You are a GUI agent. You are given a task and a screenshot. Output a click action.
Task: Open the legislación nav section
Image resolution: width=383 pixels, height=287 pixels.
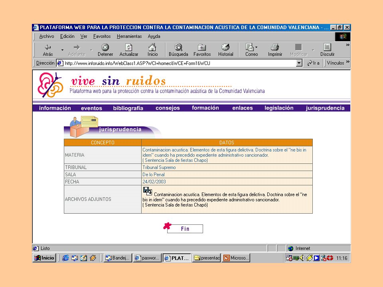[279, 108]
